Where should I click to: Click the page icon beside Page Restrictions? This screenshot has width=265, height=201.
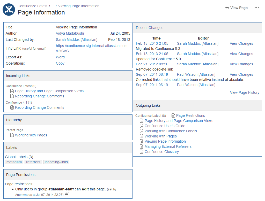pos(173,115)
